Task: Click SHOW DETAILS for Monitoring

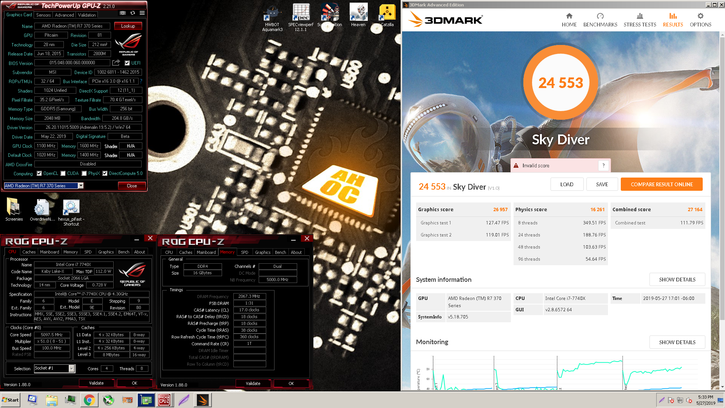Action: pyautogui.click(x=677, y=342)
